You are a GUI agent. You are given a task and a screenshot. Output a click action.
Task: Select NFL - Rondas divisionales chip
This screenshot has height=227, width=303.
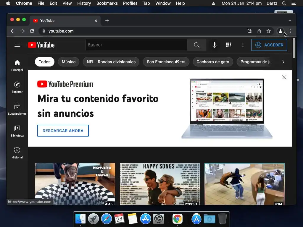click(111, 62)
